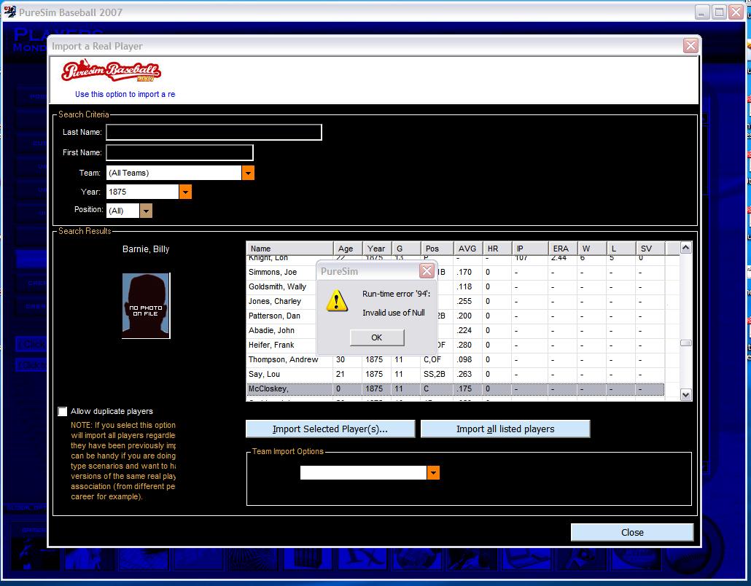Click the Close button at the bottom
Screen dimensions: 751x586
(632, 532)
